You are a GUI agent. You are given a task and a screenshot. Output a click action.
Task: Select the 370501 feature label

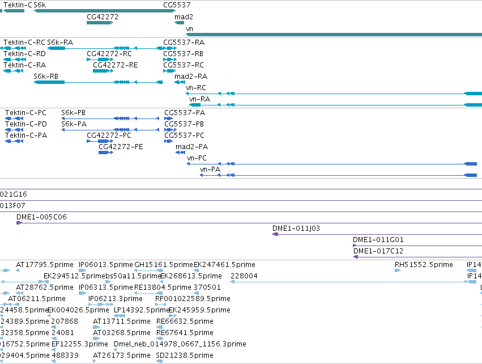[207, 287]
